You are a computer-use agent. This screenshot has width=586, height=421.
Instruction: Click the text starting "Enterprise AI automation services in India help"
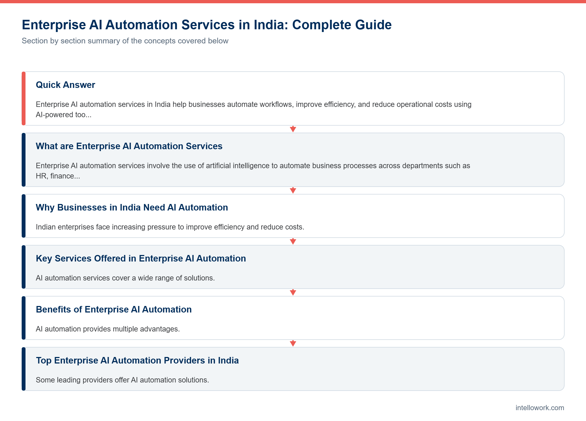pos(254,109)
